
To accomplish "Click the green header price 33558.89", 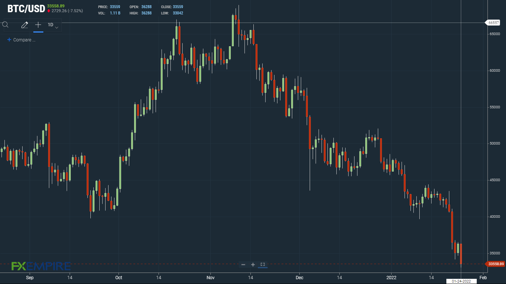I will [x=56, y=6].
